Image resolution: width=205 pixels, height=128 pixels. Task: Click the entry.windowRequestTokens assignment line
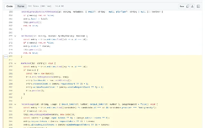[66, 125]
